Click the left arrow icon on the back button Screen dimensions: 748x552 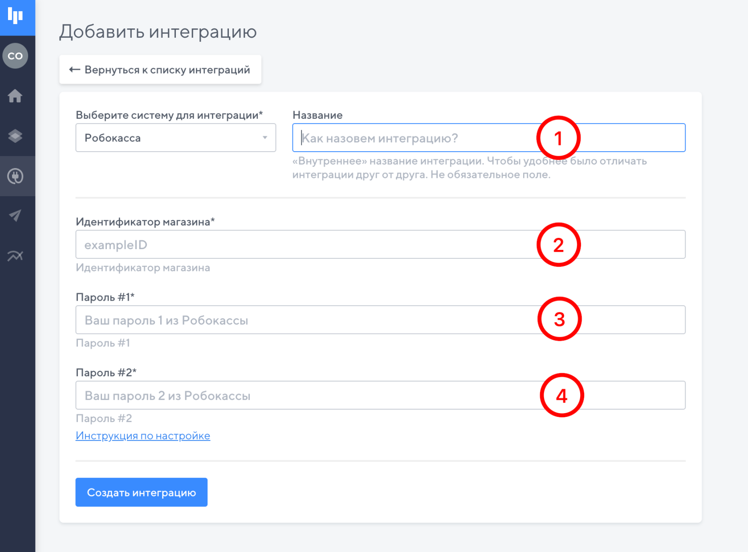(x=74, y=70)
